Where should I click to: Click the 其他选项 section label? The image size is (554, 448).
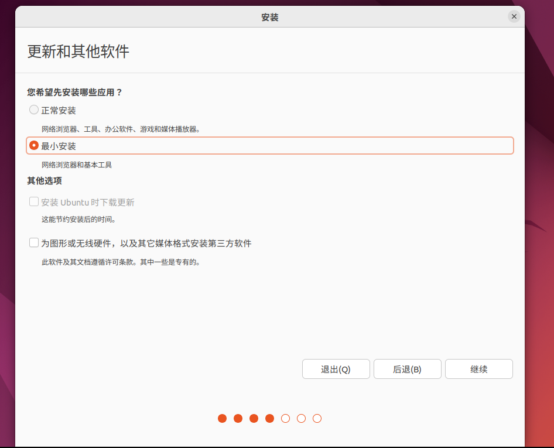point(45,181)
